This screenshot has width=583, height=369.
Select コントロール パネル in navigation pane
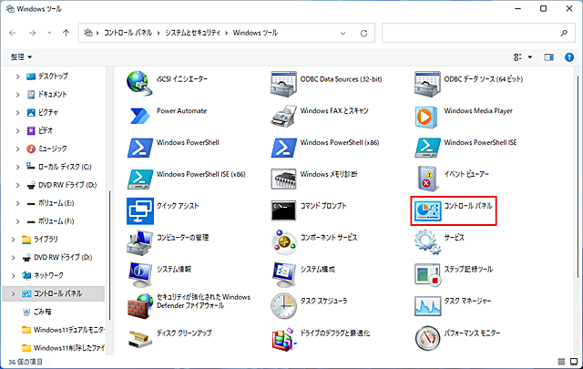coord(53,293)
